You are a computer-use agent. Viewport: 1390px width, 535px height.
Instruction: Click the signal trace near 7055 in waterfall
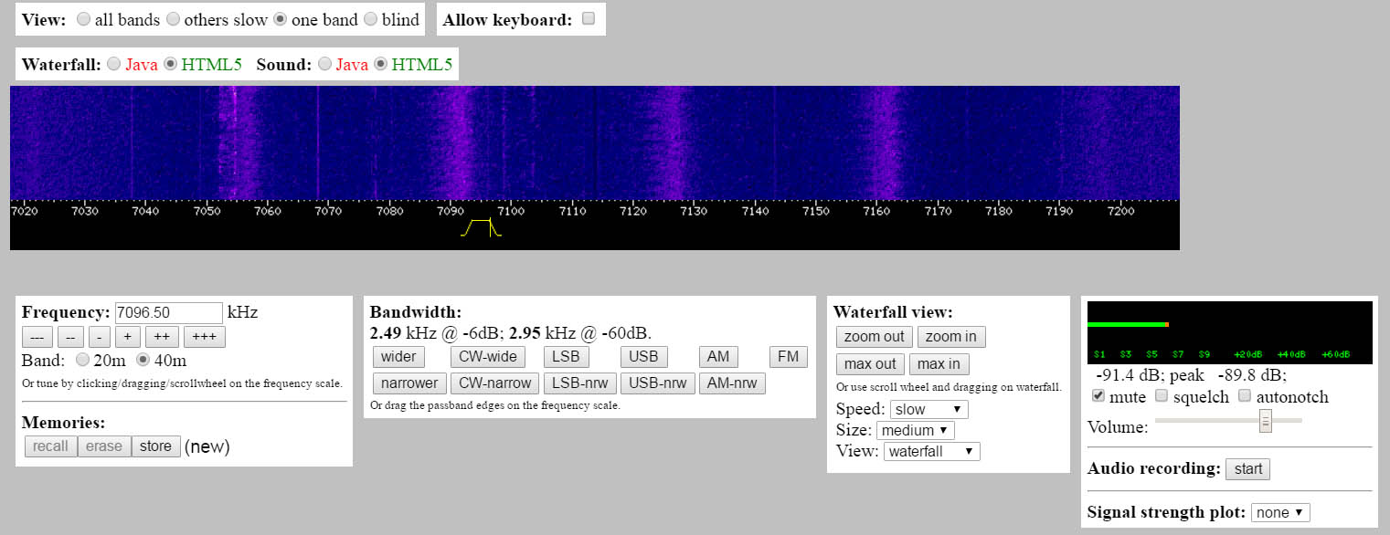coord(234,142)
